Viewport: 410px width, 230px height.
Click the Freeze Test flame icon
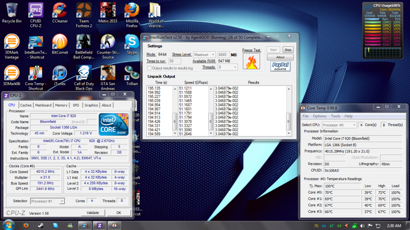tap(251, 61)
